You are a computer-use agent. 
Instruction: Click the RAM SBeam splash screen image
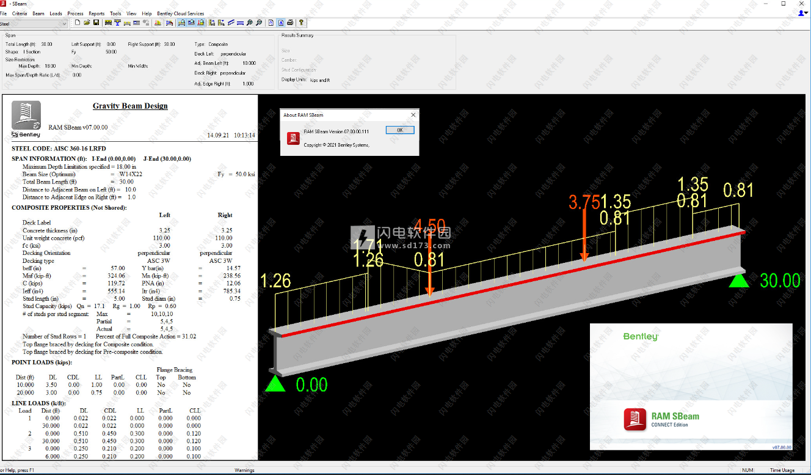[x=691, y=388]
